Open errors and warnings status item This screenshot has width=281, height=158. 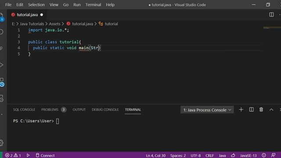[x=13, y=155]
